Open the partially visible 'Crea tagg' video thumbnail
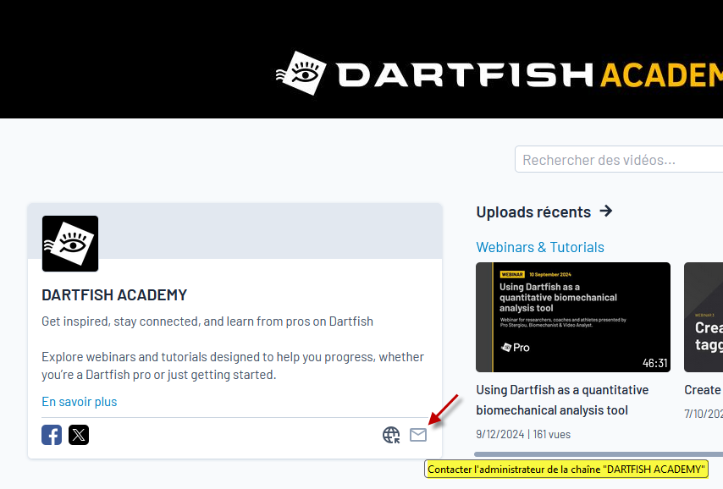The width and height of the screenshot is (723, 489). click(x=704, y=317)
